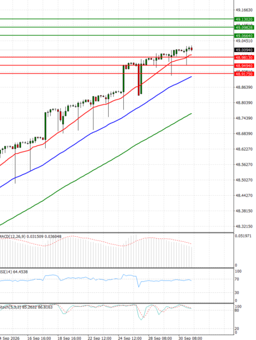Click the 49.16630 price axis label
Screen dimensions: 256x340
pyautogui.click(x=244, y=10)
